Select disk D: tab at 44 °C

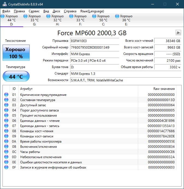coord(11,20)
